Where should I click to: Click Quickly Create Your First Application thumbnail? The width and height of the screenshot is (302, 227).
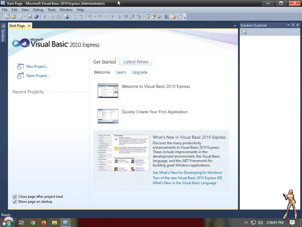(108, 116)
